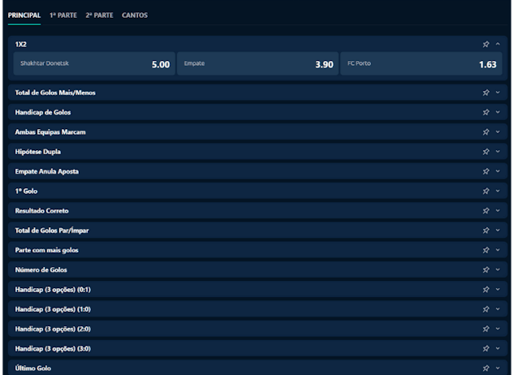Pin the Empate Anula Aposta market
Screen dimensions: 514x375
[486, 171]
